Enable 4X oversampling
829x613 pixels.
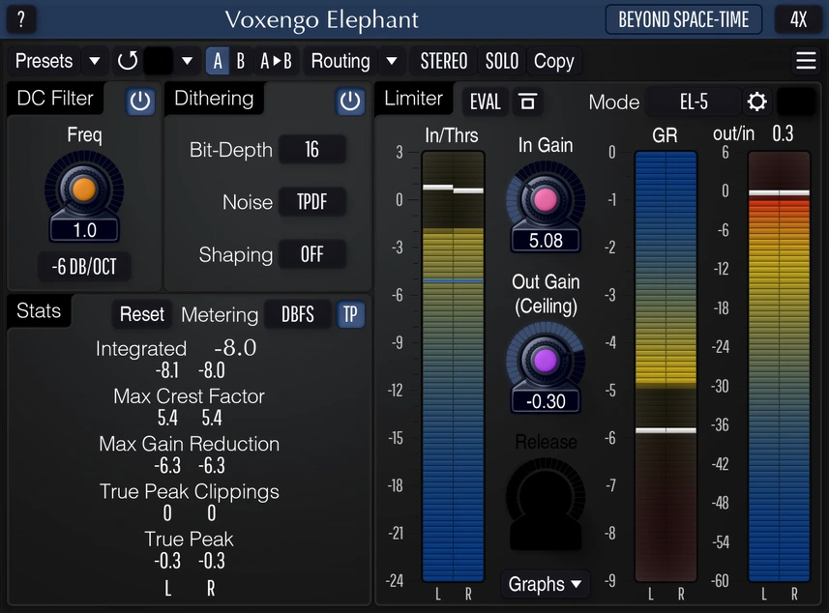[799, 19]
